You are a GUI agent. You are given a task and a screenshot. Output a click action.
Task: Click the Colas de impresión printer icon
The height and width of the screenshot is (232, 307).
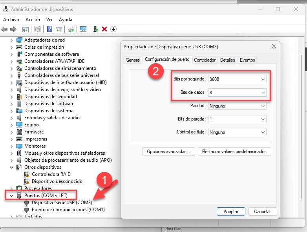(x=19, y=47)
